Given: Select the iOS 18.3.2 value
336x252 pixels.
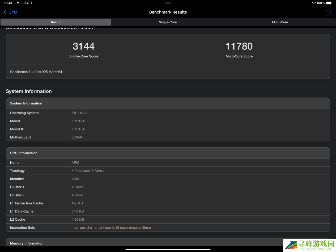Looking at the screenshot, I should coord(80,113).
